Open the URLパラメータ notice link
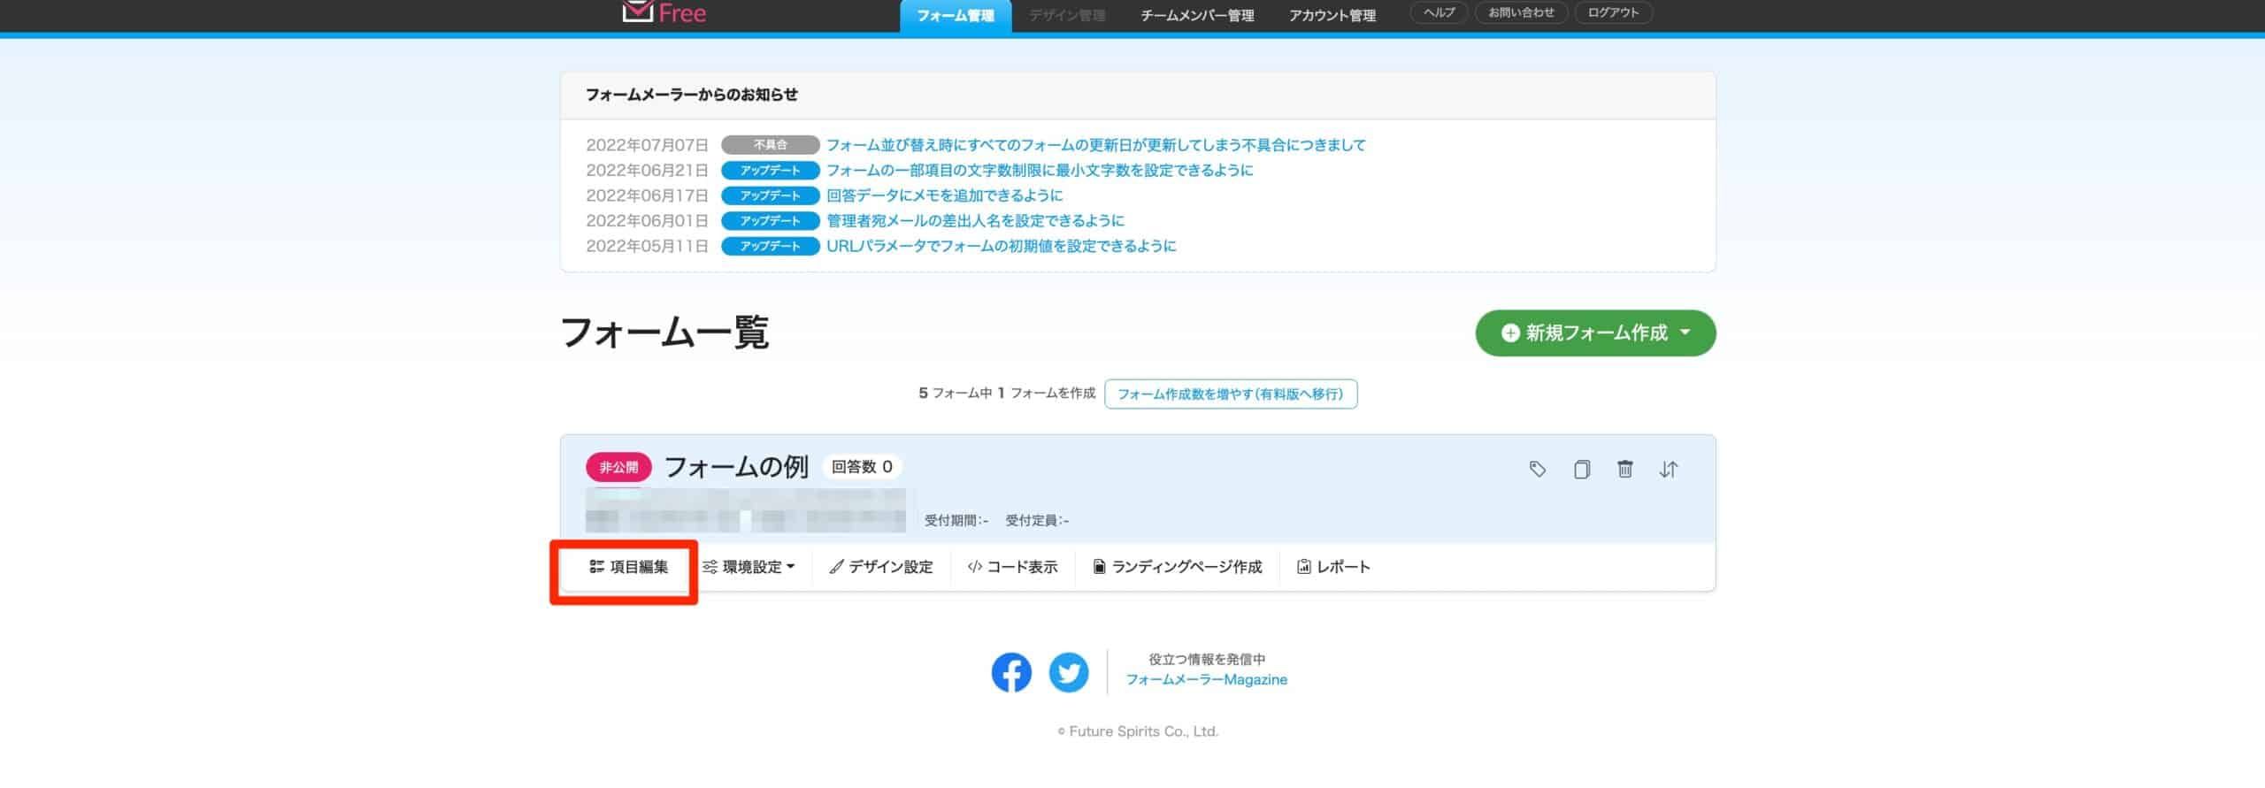This screenshot has height=788, width=2265. (1002, 246)
